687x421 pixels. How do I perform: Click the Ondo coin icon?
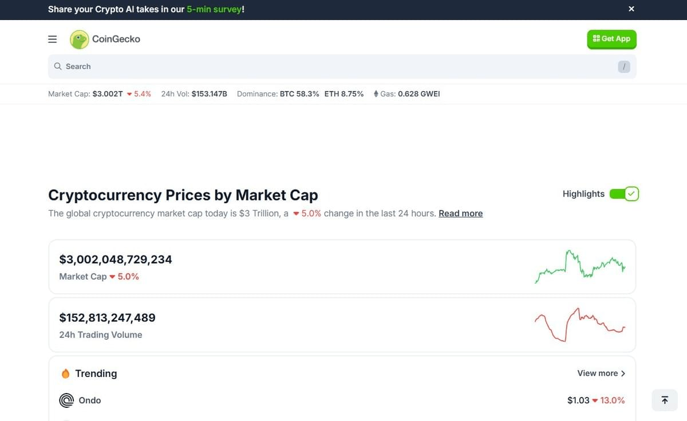click(x=66, y=400)
